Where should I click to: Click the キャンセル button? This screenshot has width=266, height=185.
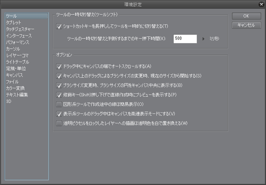pyautogui.click(x=246, y=25)
